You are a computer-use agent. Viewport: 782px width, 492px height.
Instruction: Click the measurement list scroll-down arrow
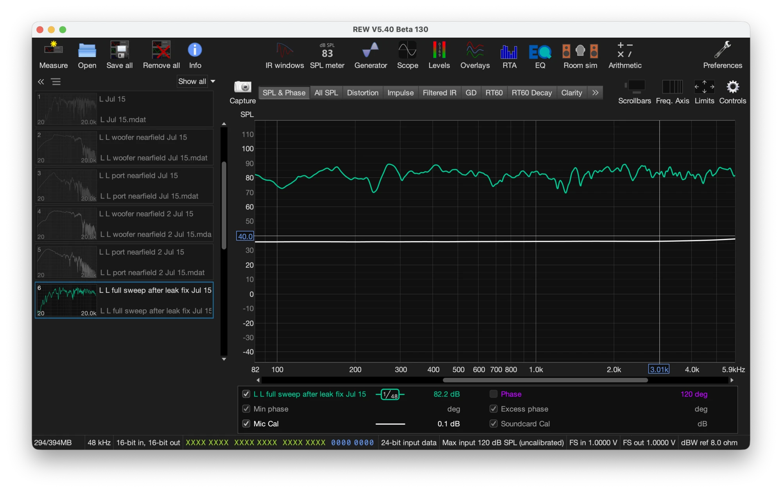(224, 359)
